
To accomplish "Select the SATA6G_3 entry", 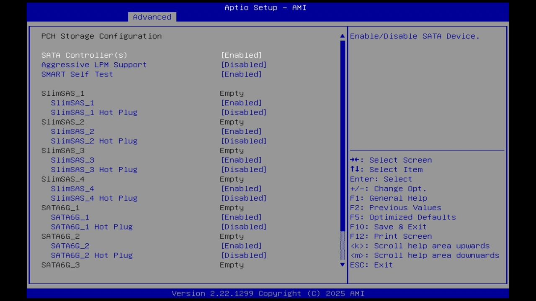I will [x=60, y=265].
